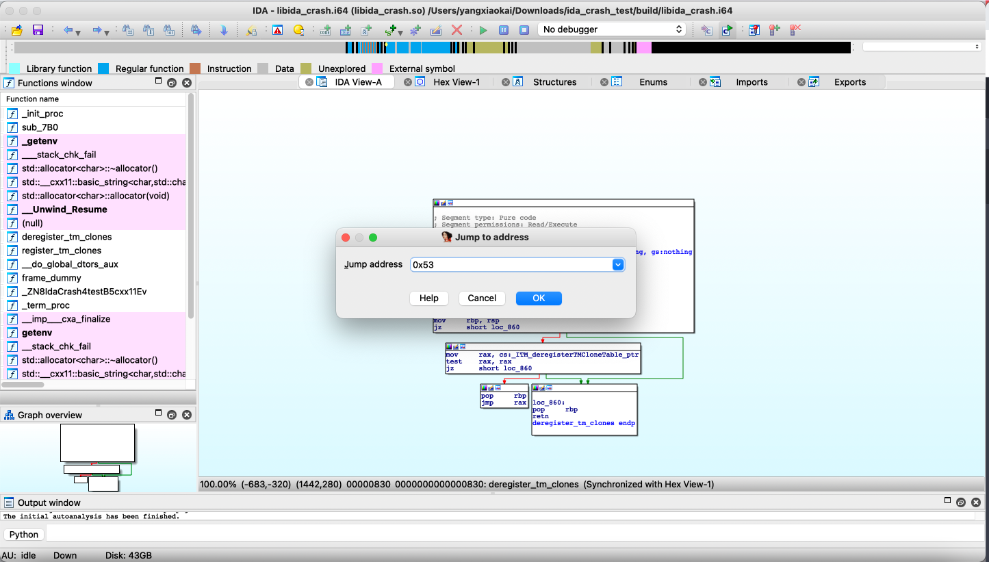Image resolution: width=989 pixels, height=562 pixels.
Task: Click the breakpoint list toolbar icon
Action: coord(754,30)
